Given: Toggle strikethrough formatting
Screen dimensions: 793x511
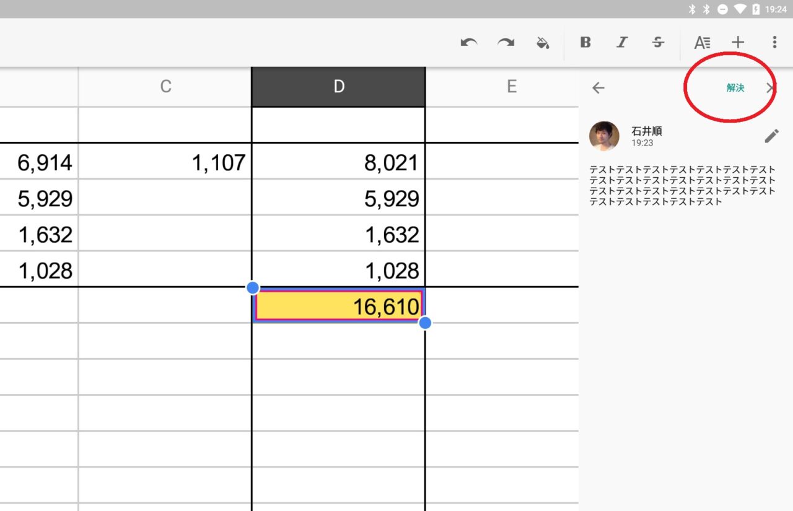Looking at the screenshot, I should coord(658,42).
